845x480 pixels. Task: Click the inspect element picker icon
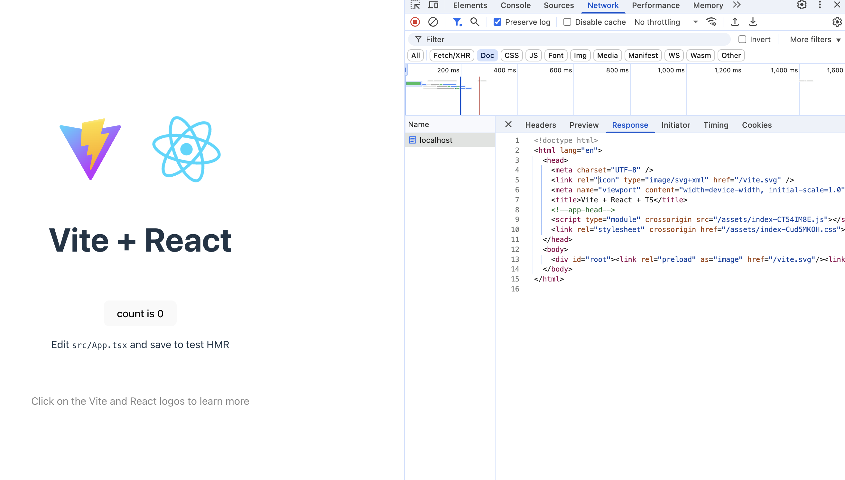point(415,5)
